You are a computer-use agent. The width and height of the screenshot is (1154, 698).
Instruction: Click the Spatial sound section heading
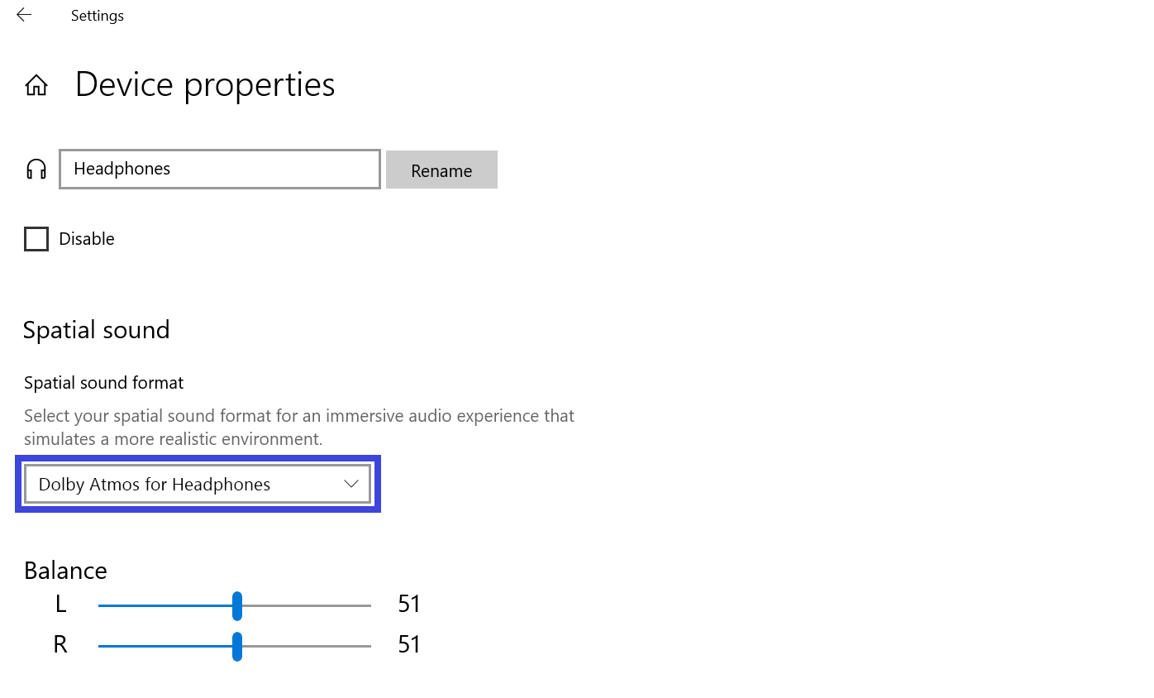[96, 329]
